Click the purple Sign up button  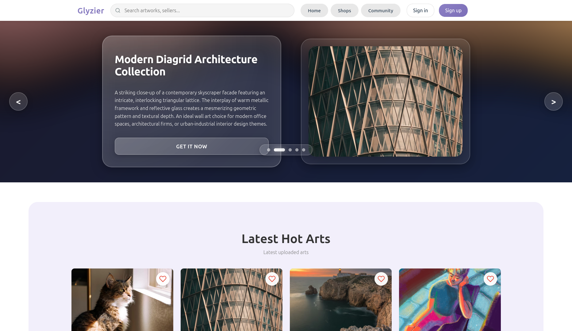click(x=453, y=10)
